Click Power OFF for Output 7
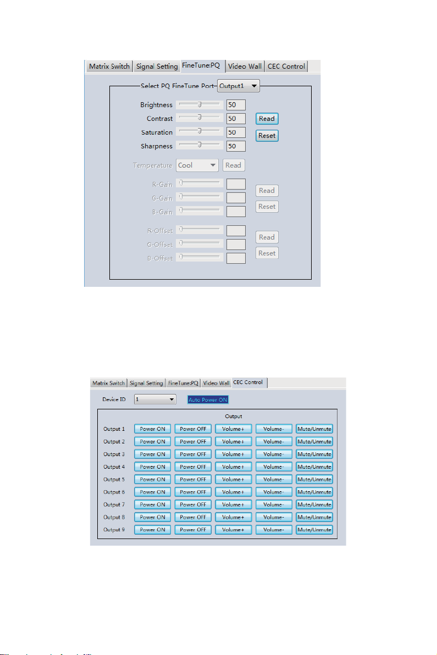Image resolution: width=437 pixels, height=655 pixels. (x=193, y=504)
